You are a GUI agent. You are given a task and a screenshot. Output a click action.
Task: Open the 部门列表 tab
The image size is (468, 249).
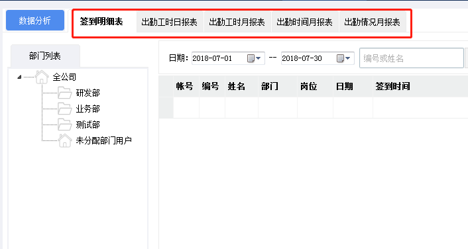[45, 56]
